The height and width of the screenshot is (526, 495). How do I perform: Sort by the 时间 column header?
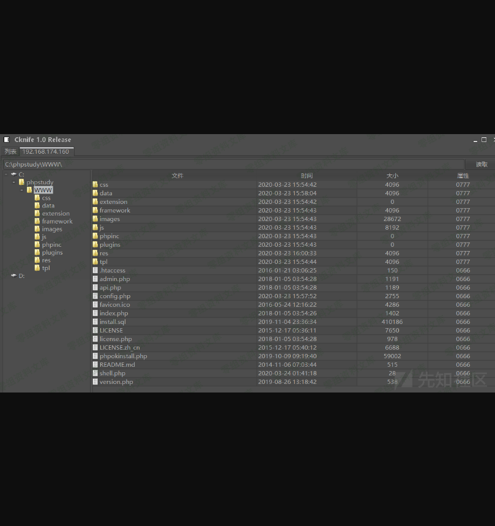(307, 176)
